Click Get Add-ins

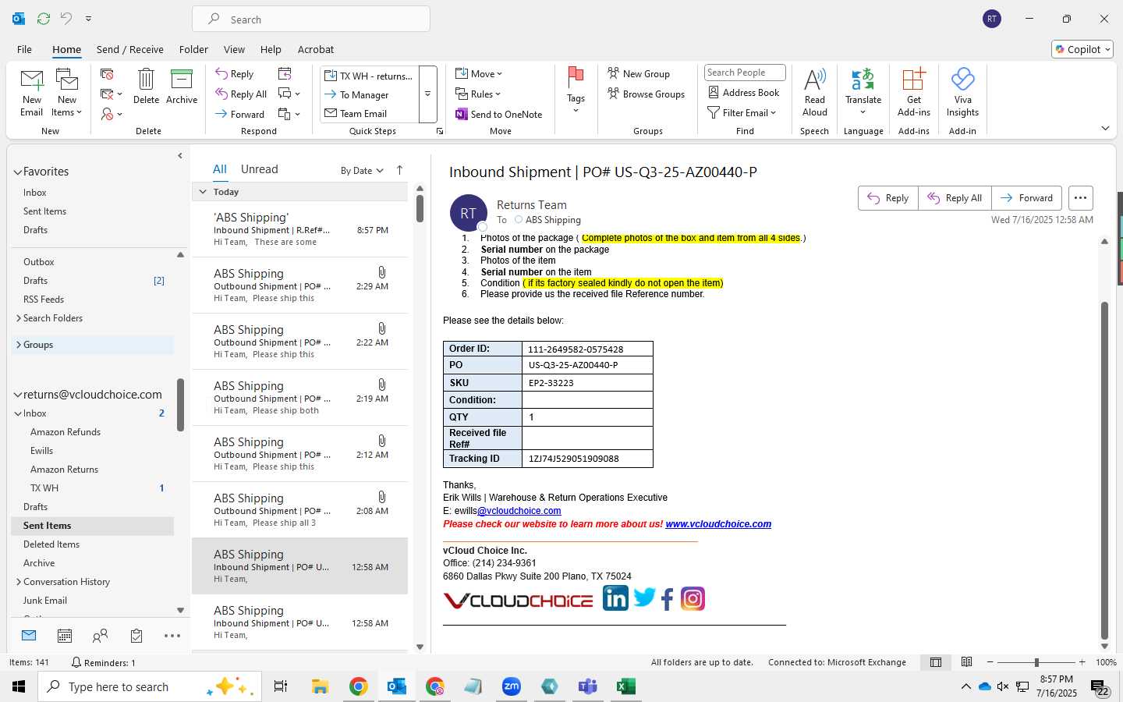914,92
